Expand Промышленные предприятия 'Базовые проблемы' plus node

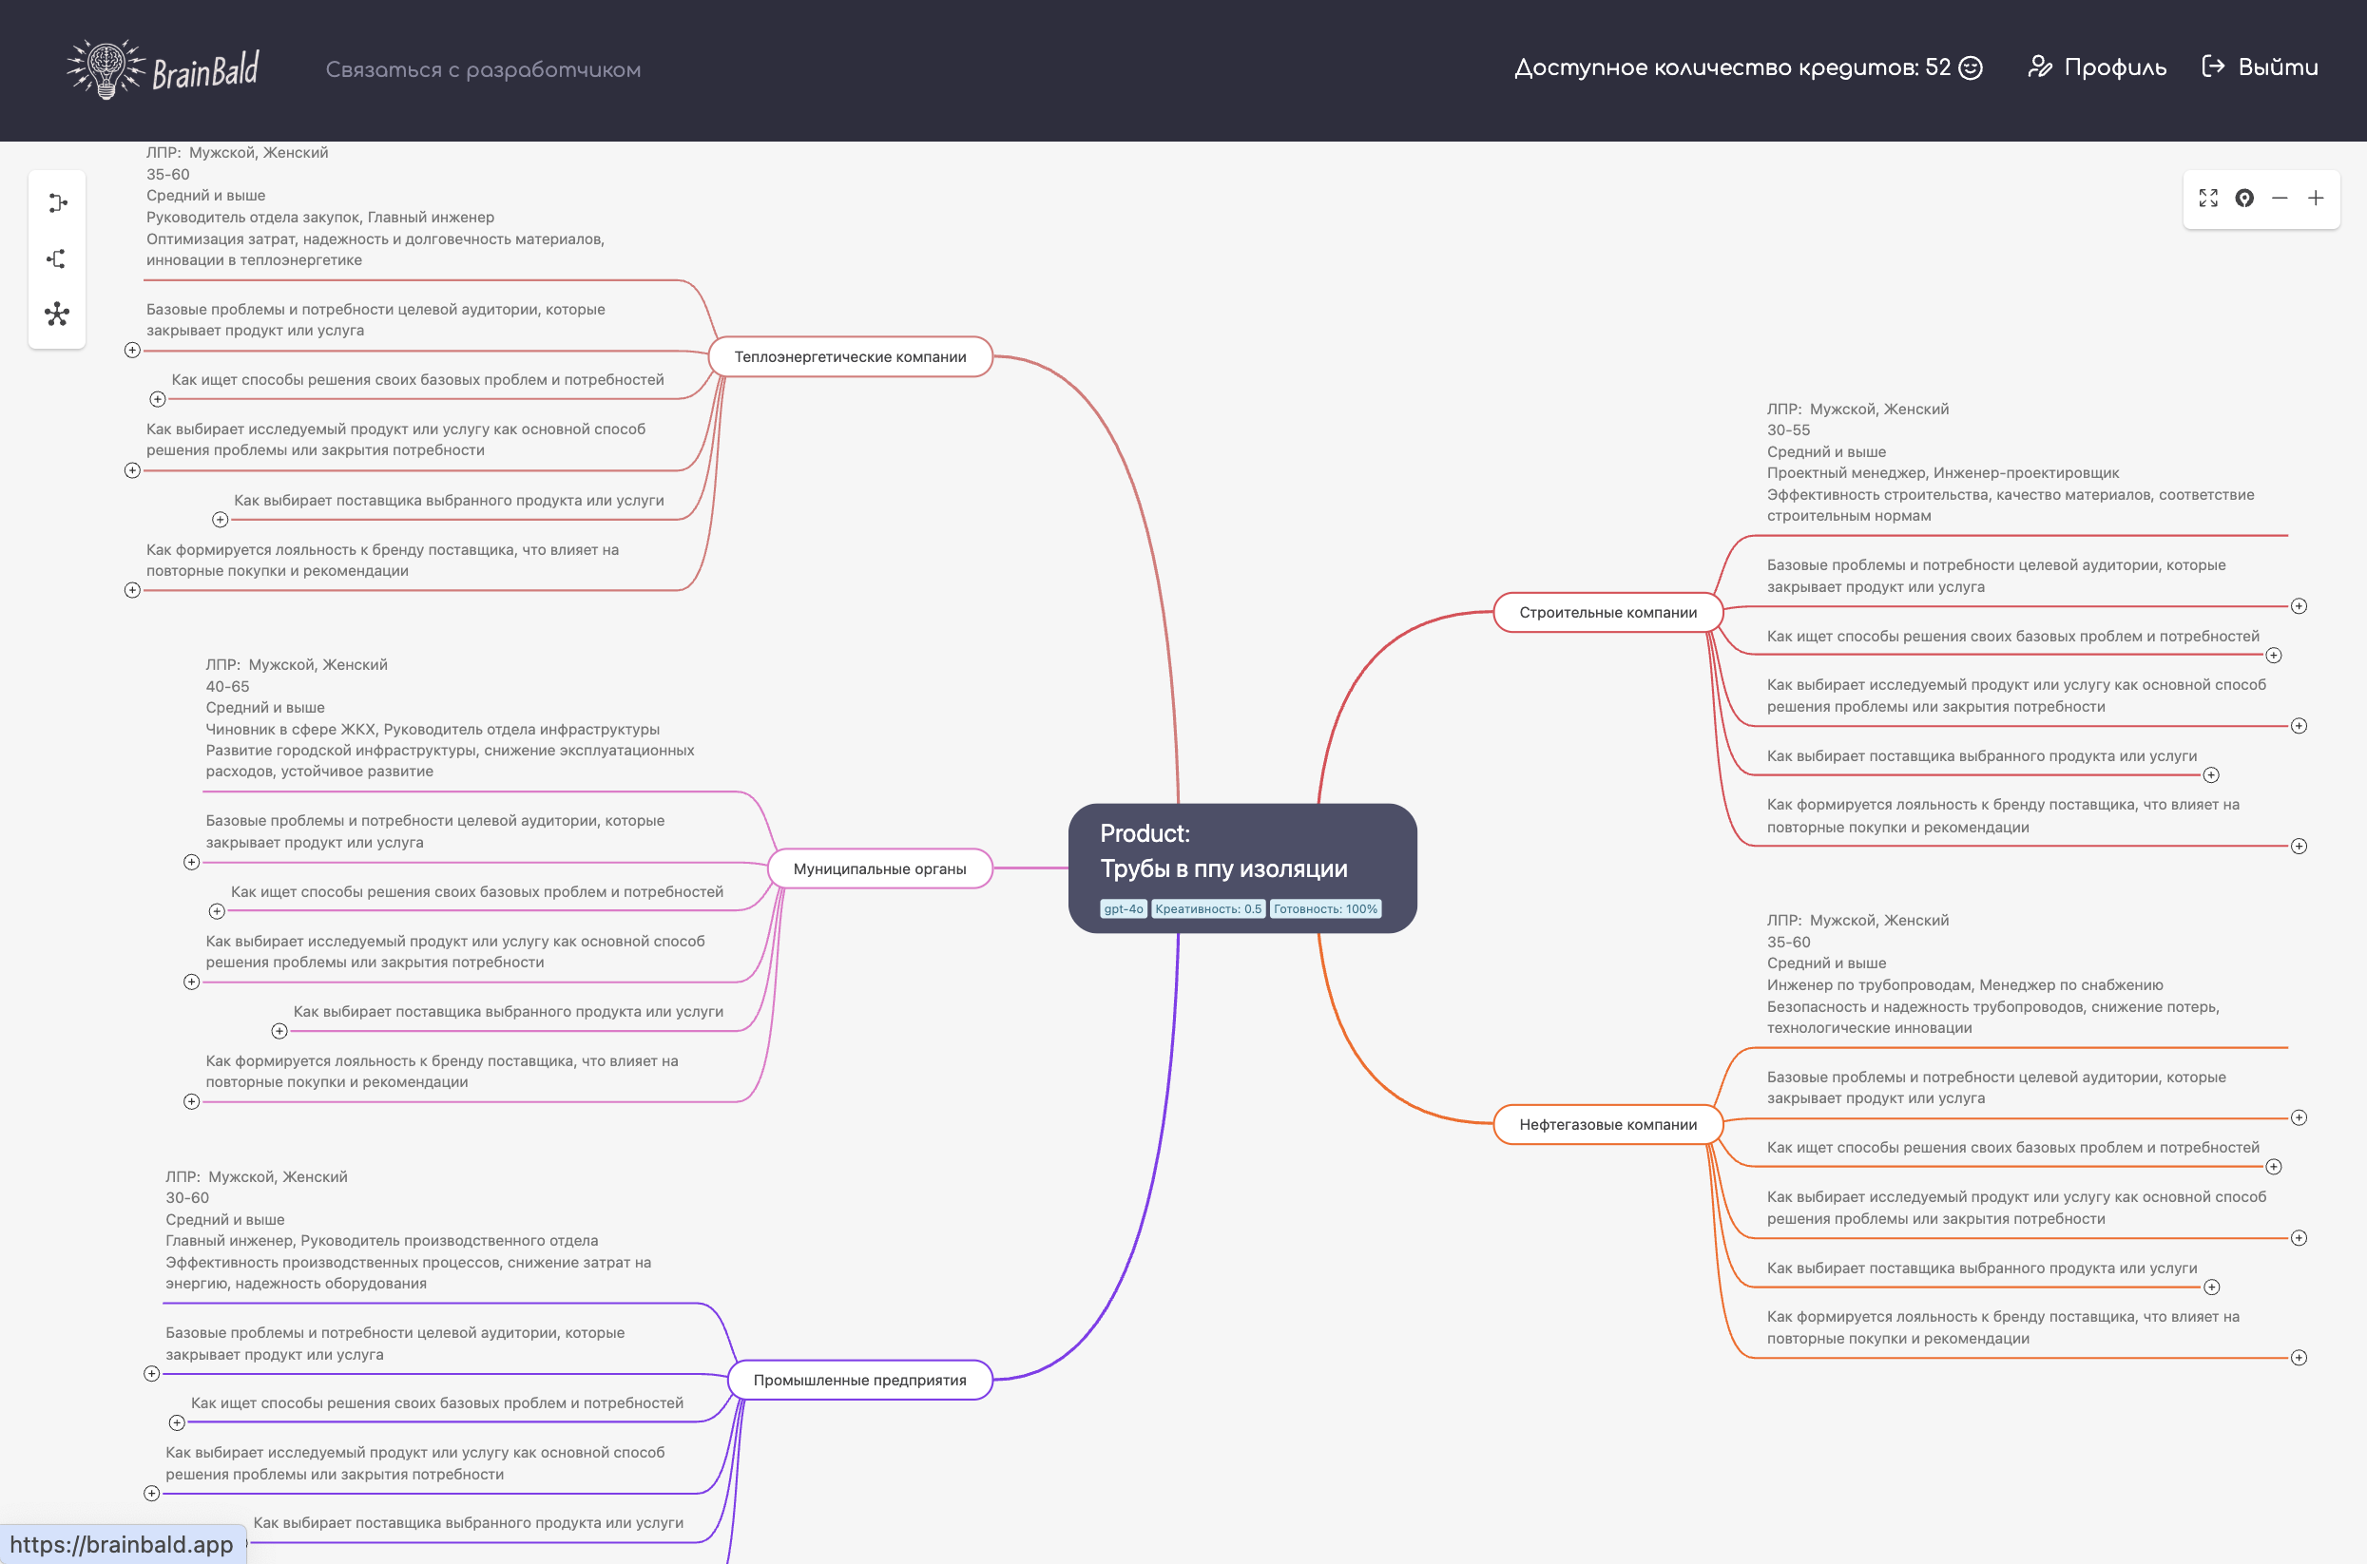152,1375
